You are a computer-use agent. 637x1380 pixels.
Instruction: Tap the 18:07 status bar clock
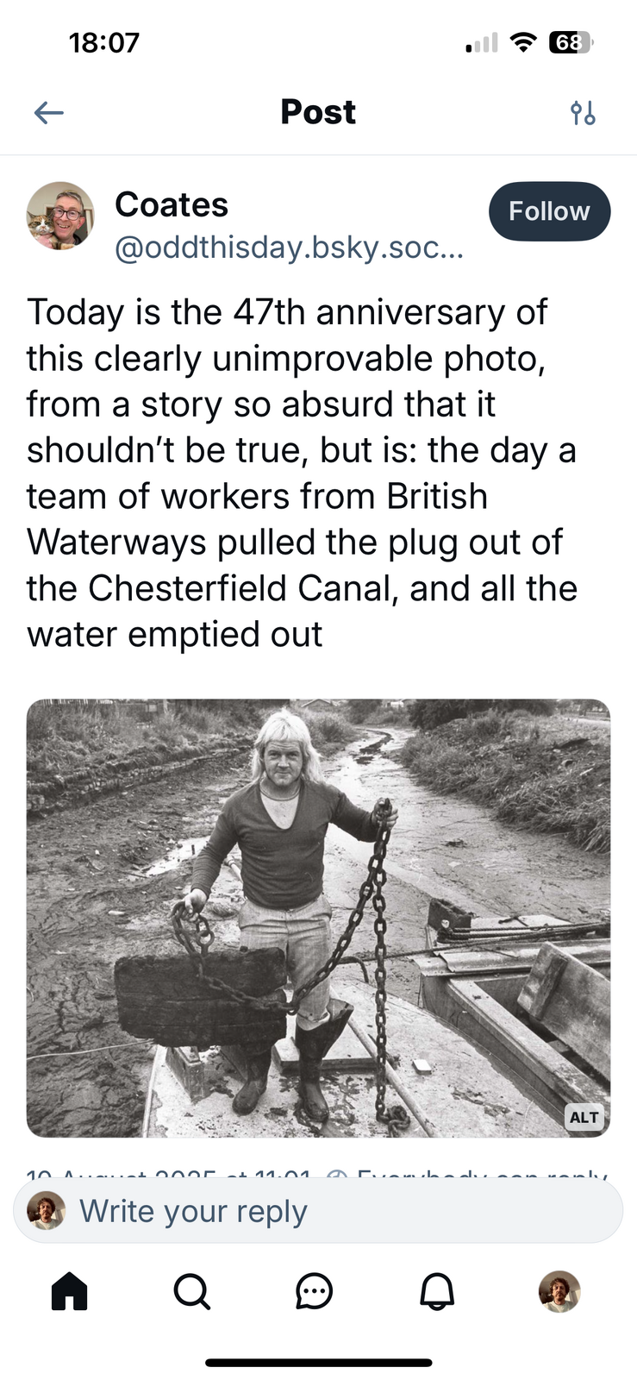tap(103, 42)
